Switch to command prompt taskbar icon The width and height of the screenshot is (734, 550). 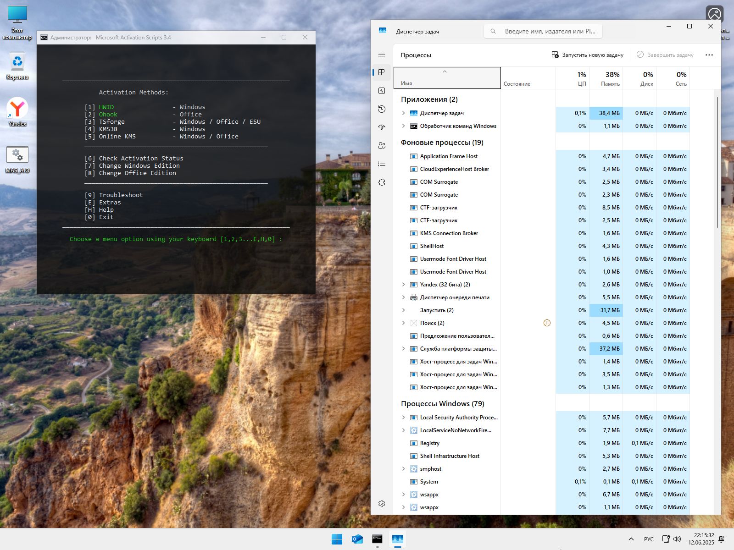(x=377, y=539)
